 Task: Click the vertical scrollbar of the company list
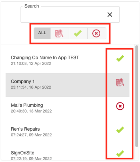pyautogui.click(x=136, y=96)
